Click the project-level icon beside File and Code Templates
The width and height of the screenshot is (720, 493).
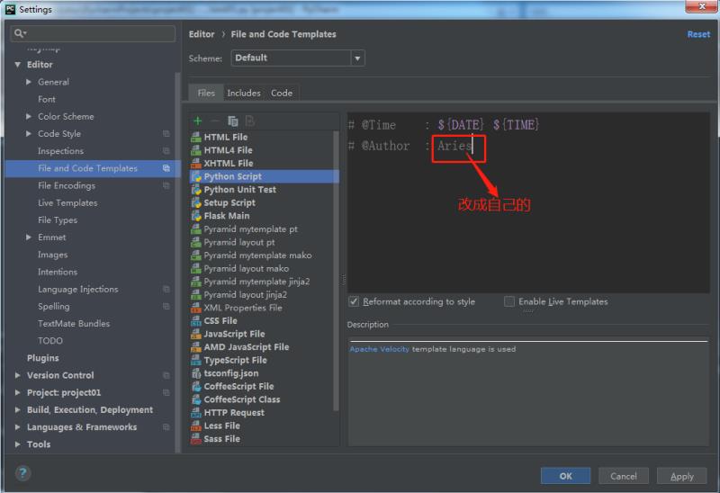[166, 168]
